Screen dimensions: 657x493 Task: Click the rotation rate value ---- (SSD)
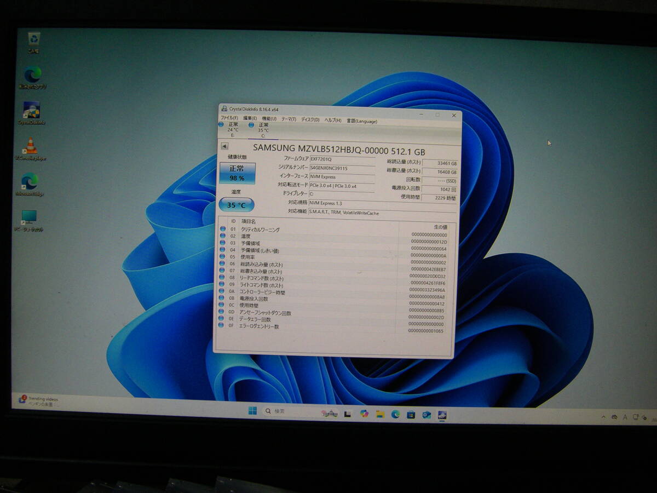coord(440,180)
